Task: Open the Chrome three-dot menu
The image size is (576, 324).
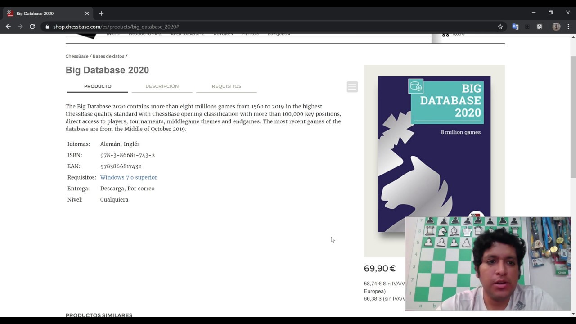Action: tap(568, 27)
